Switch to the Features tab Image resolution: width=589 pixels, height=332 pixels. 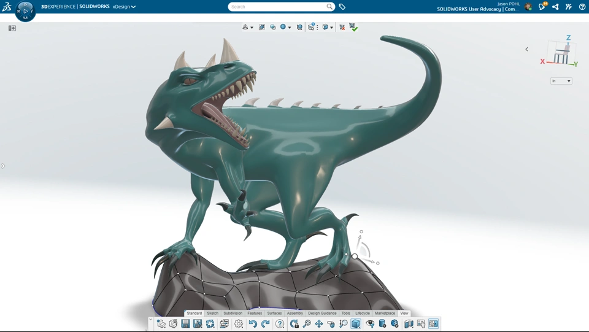255,313
